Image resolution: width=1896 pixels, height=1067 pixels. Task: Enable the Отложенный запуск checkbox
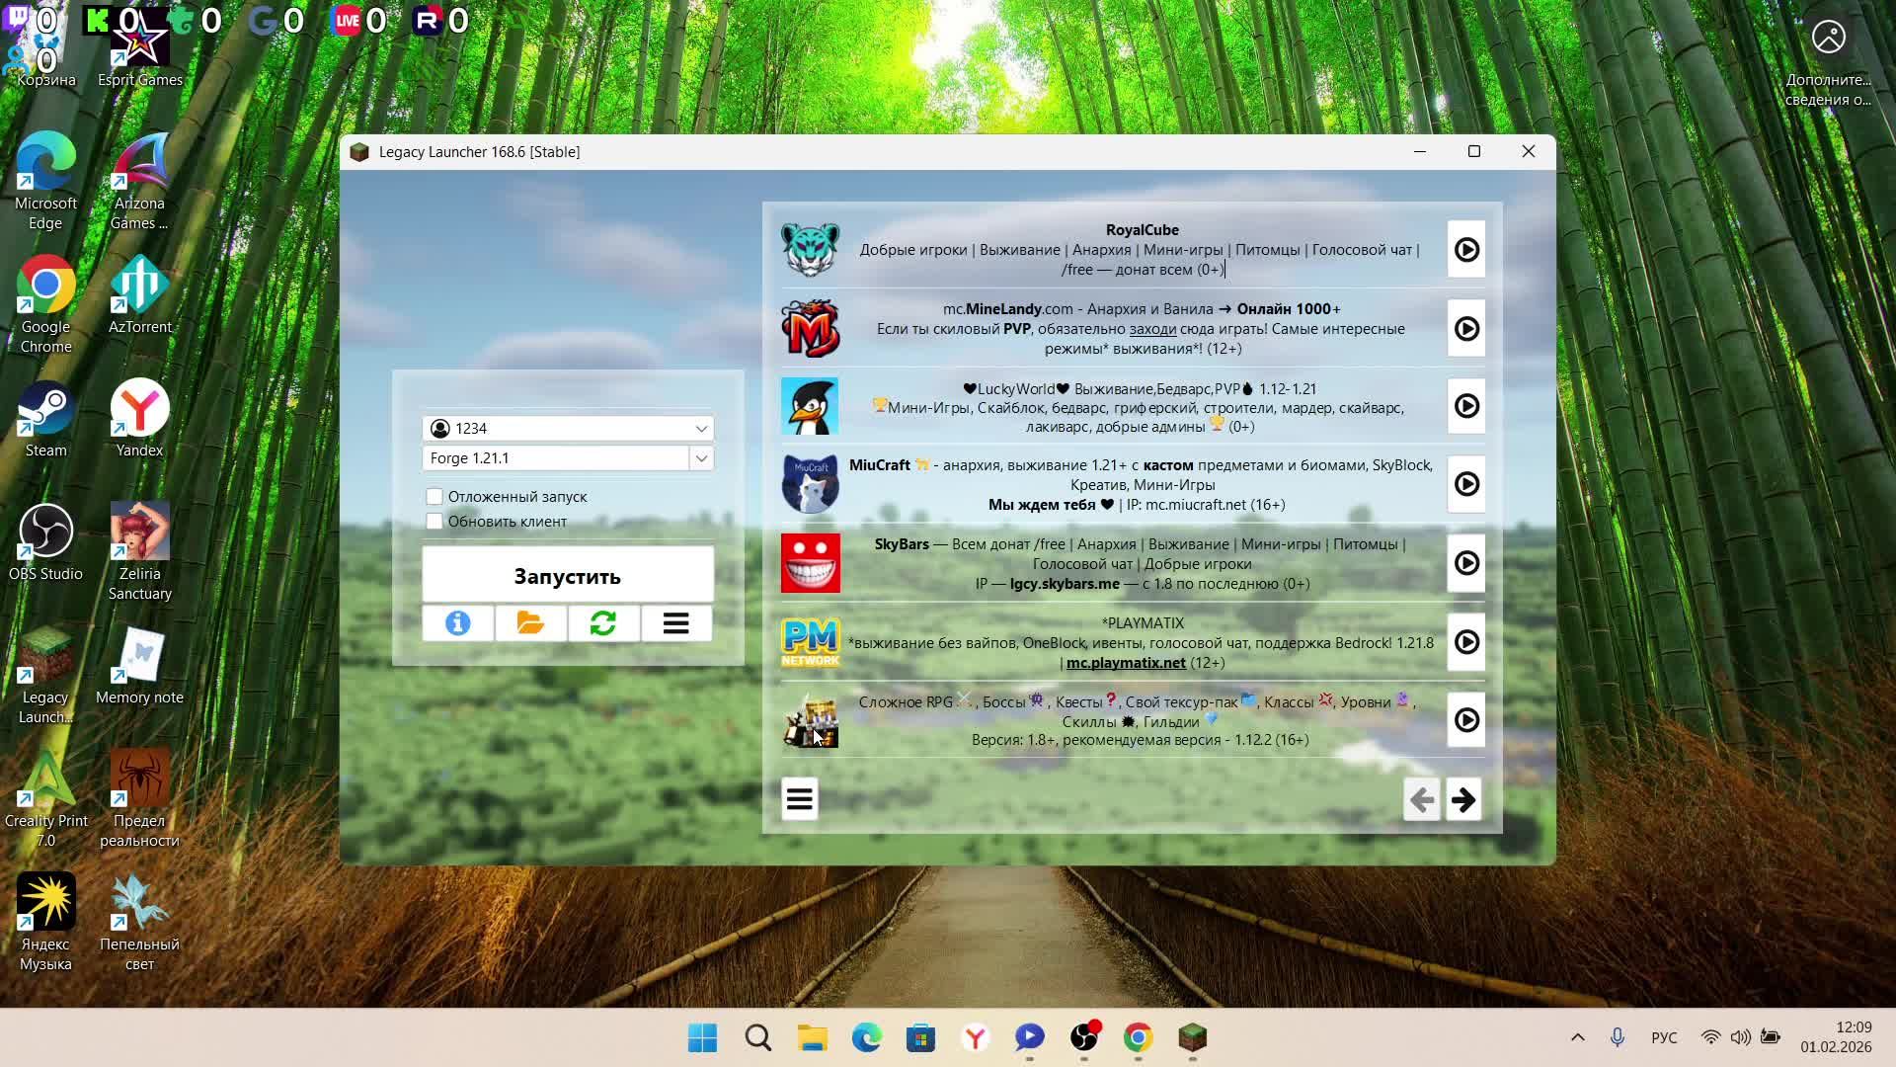tap(434, 496)
